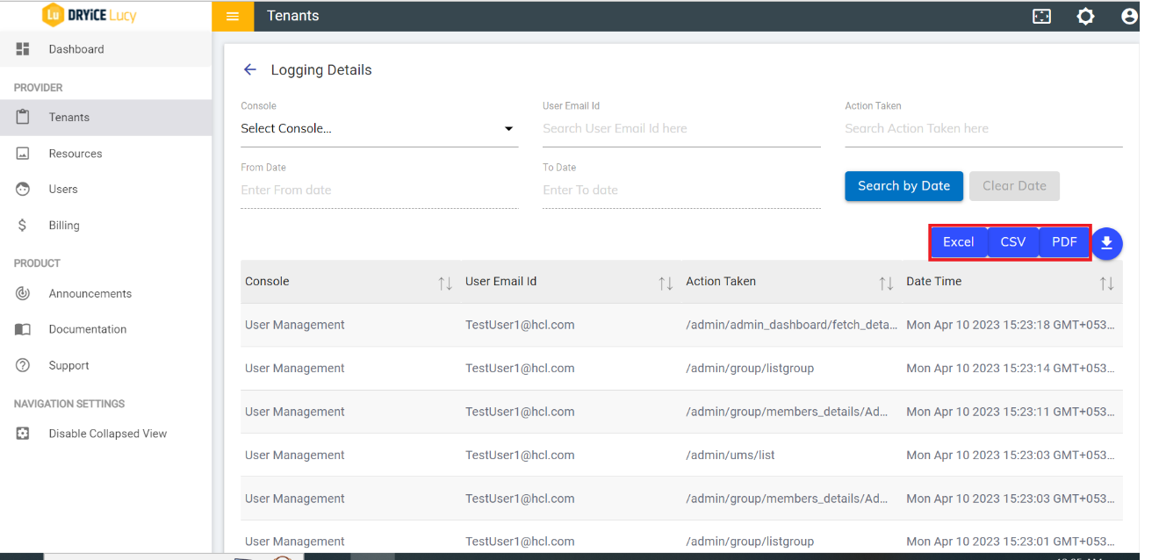This screenshot has width=1159, height=560.
Task: Open app settings via the gear icon
Action: pyautogui.click(x=1085, y=16)
